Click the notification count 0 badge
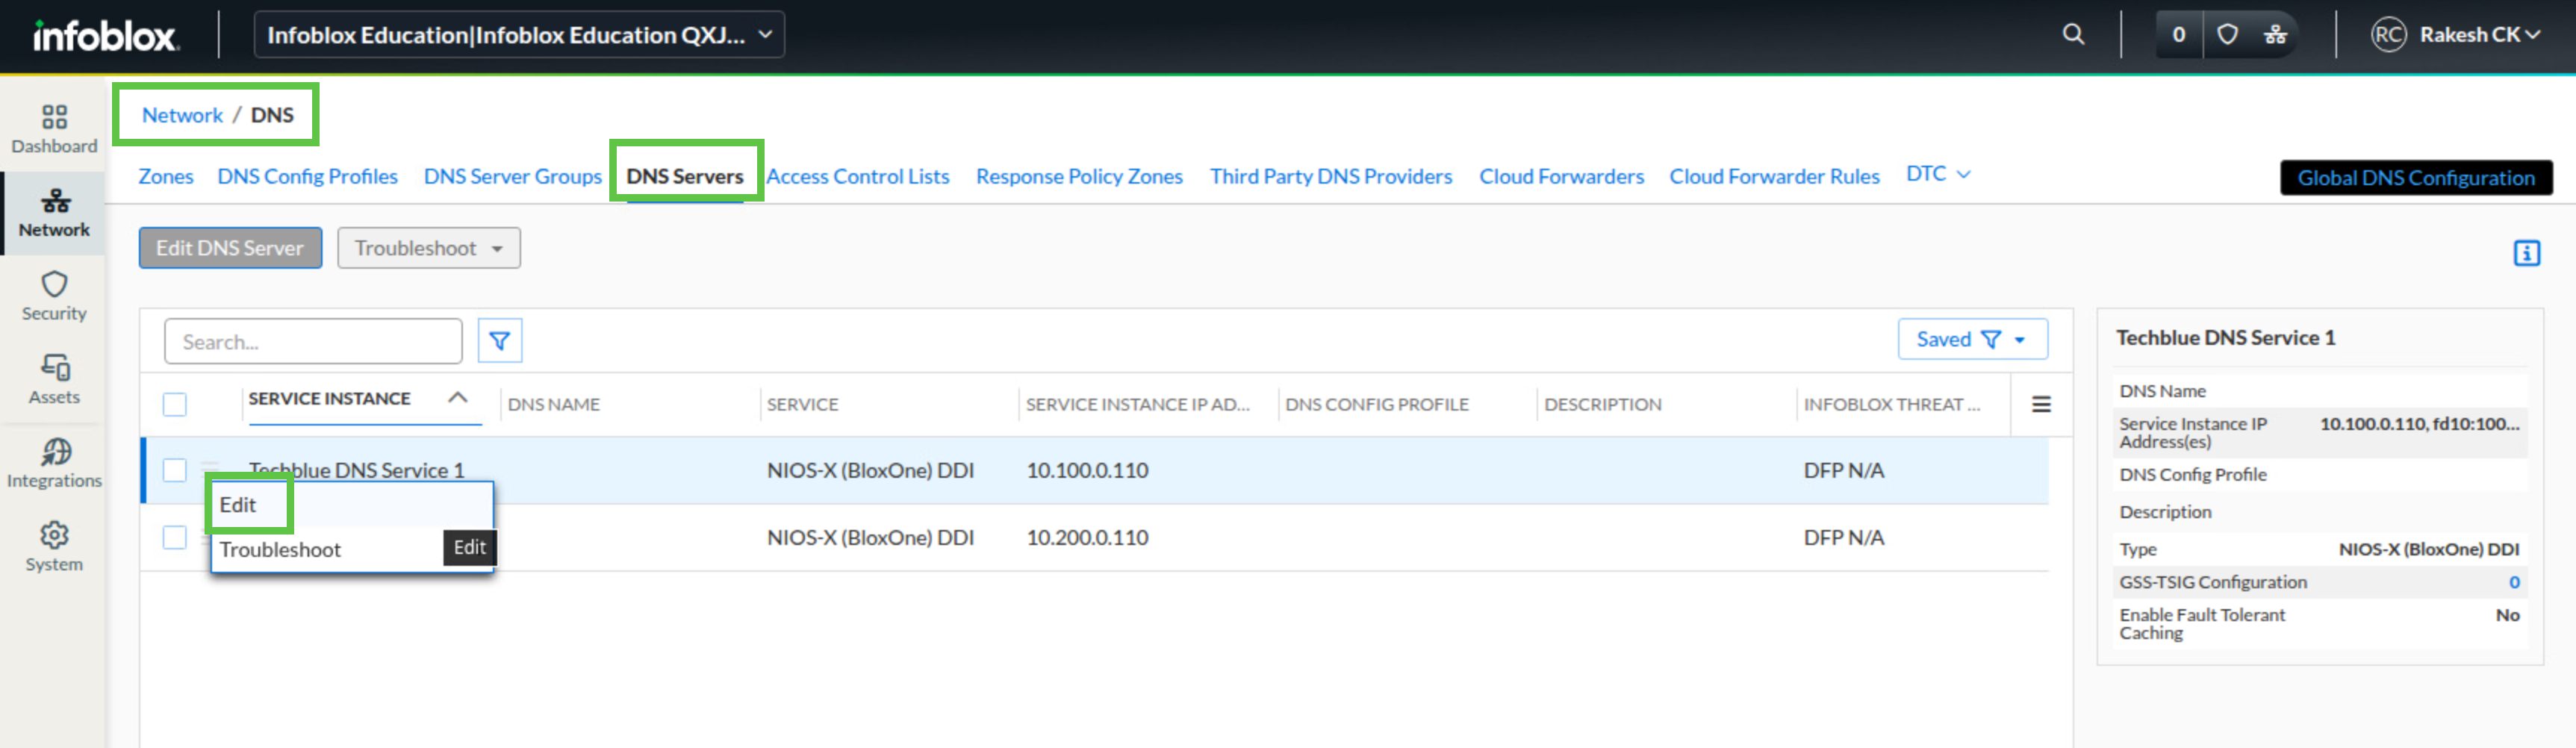2576x748 pixels. point(2179,35)
